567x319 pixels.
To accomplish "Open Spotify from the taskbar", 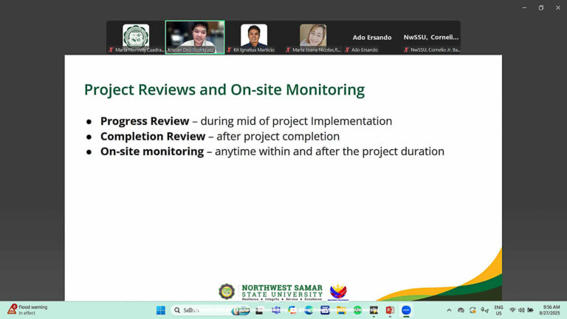I will [x=357, y=310].
